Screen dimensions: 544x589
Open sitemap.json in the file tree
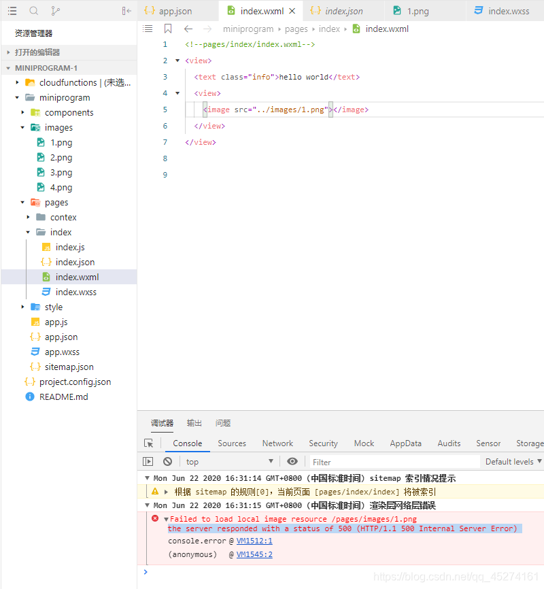69,367
